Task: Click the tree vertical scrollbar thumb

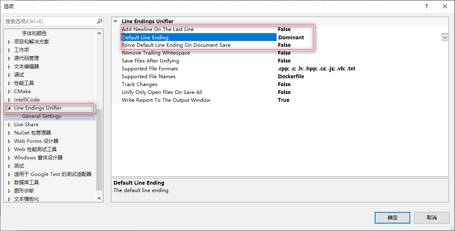Action: [x=99, y=149]
